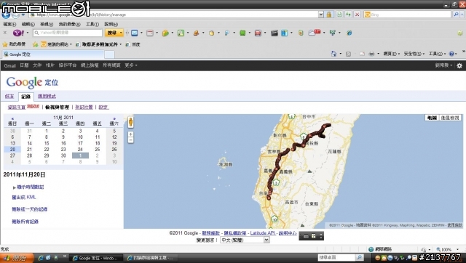Switch to the Google 定位 taskbar window button
Image resolution: width=466 pixels, height=263 pixels.
coord(96,258)
